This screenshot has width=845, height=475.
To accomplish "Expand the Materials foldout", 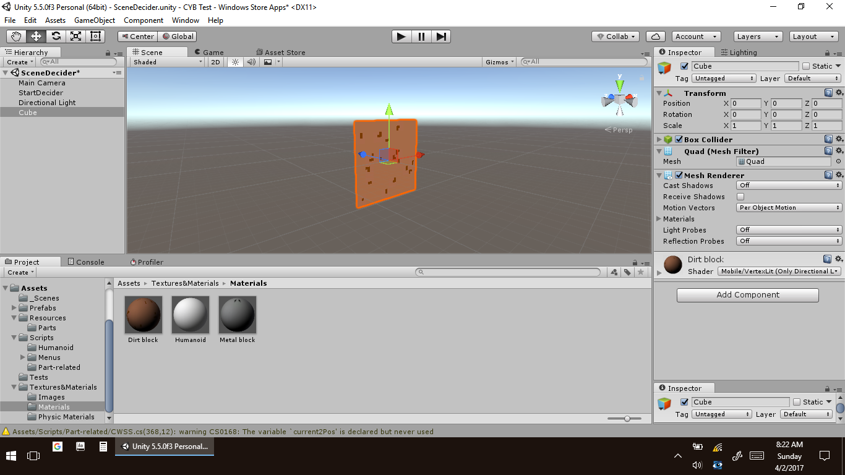I will (659, 219).
